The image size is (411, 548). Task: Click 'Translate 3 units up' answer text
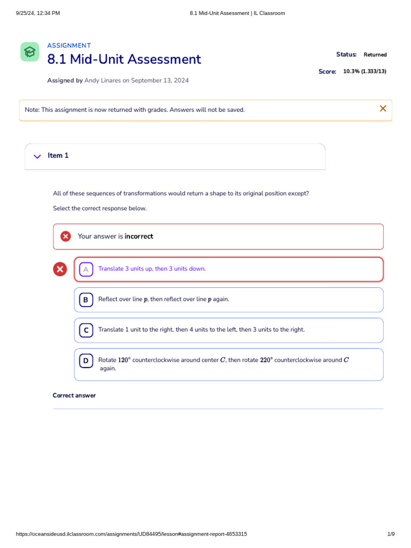[x=152, y=269]
